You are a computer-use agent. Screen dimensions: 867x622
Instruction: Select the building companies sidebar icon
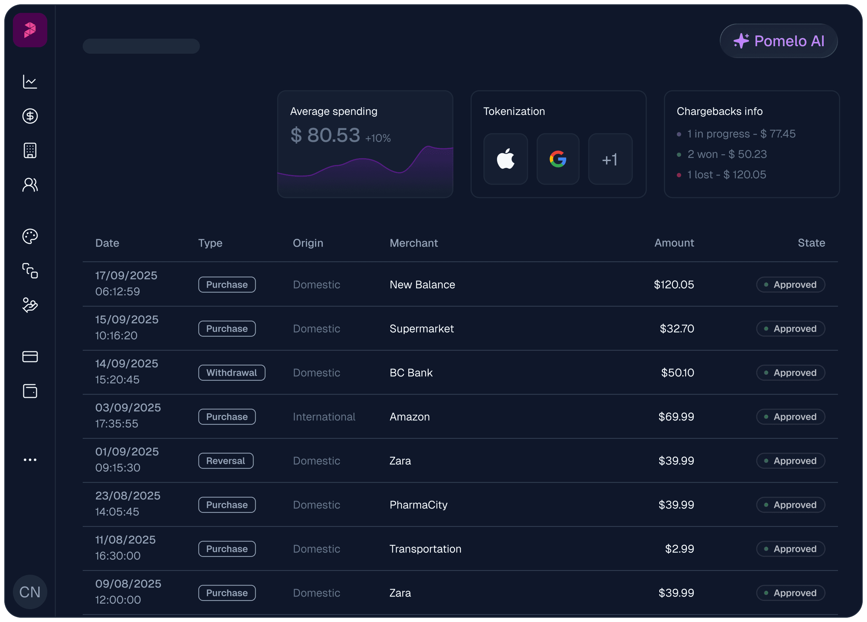coord(30,150)
